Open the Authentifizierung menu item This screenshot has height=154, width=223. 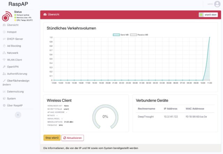point(17,74)
